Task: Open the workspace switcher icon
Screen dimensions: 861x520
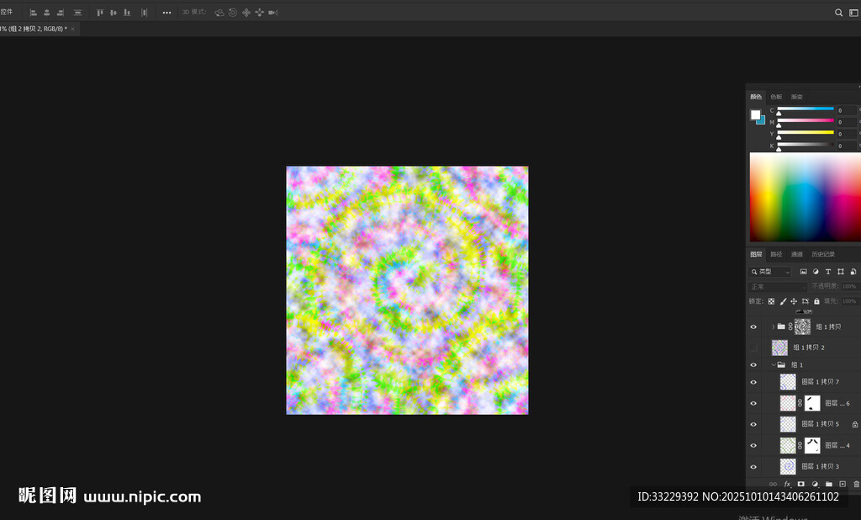Action: point(853,12)
